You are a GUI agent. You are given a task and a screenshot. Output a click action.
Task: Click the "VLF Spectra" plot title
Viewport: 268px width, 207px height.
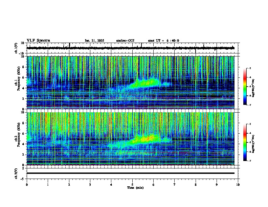[38, 41]
